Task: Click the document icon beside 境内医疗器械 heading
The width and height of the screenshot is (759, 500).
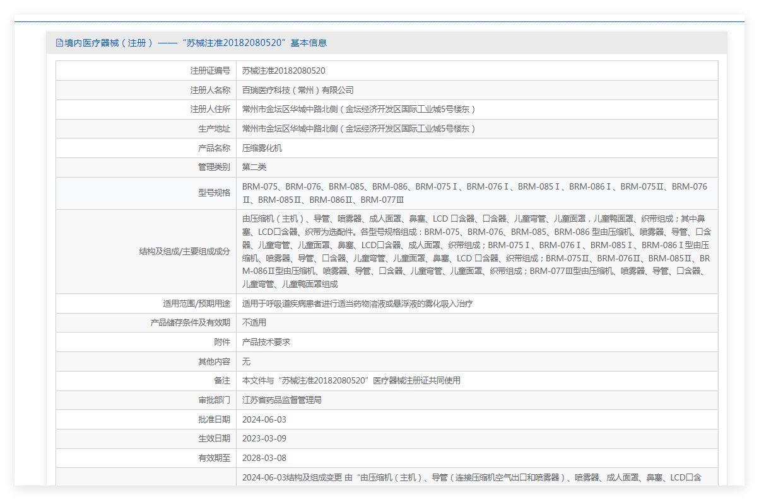Action: pos(60,43)
